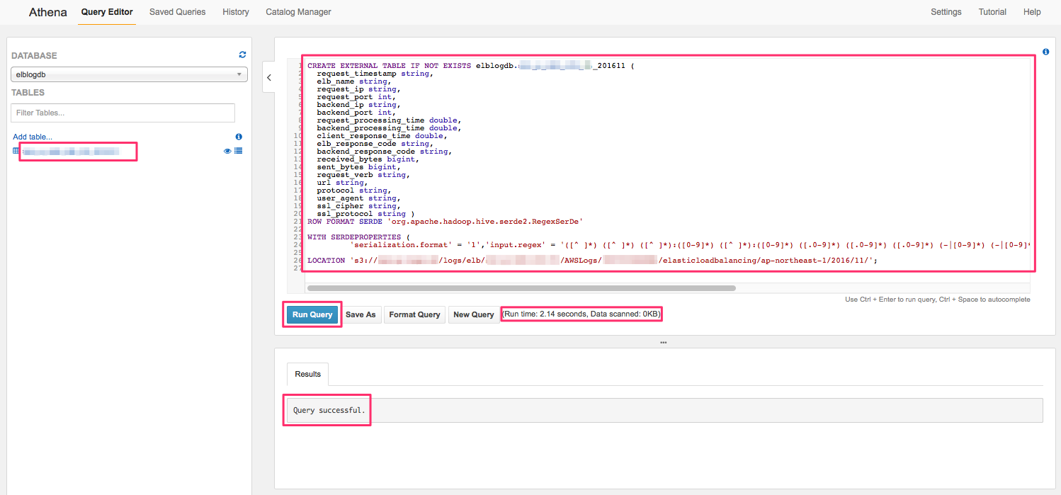Image resolution: width=1061 pixels, height=495 pixels.
Task: Refresh the database list
Action: coord(242,54)
